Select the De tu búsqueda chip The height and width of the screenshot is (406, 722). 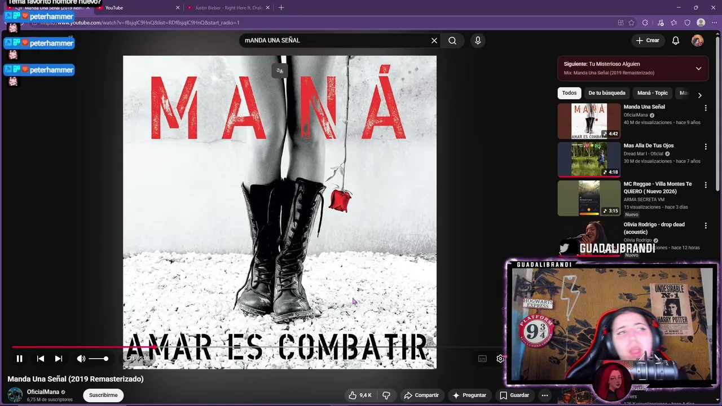[x=607, y=93]
